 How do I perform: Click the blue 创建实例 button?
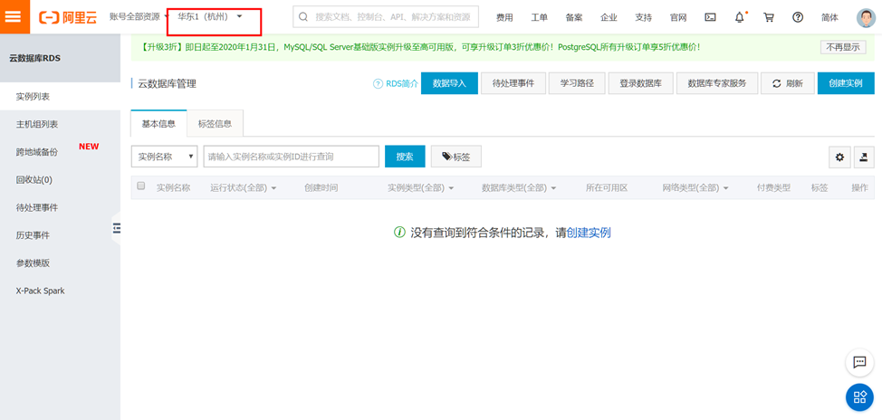[846, 83]
